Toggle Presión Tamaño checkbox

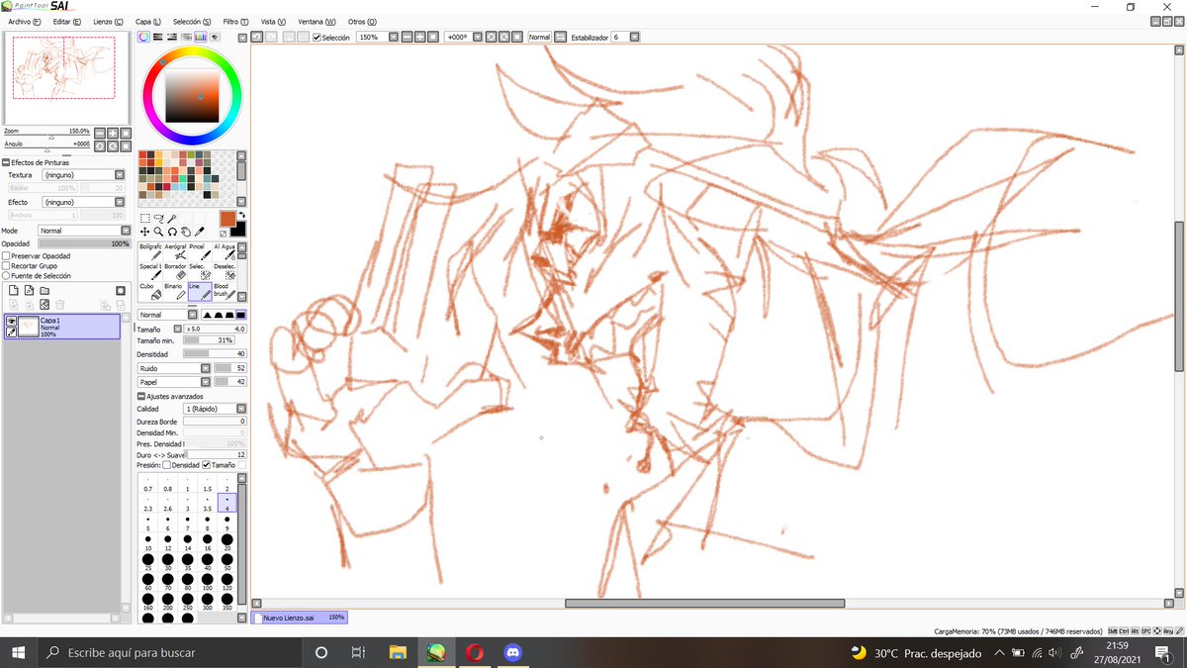pyautogui.click(x=206, y=465)
